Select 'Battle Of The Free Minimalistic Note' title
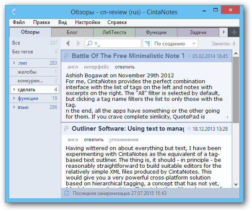The height and width of the screenshot is (211, 252). pyautogui.click(x=128, y=56)
